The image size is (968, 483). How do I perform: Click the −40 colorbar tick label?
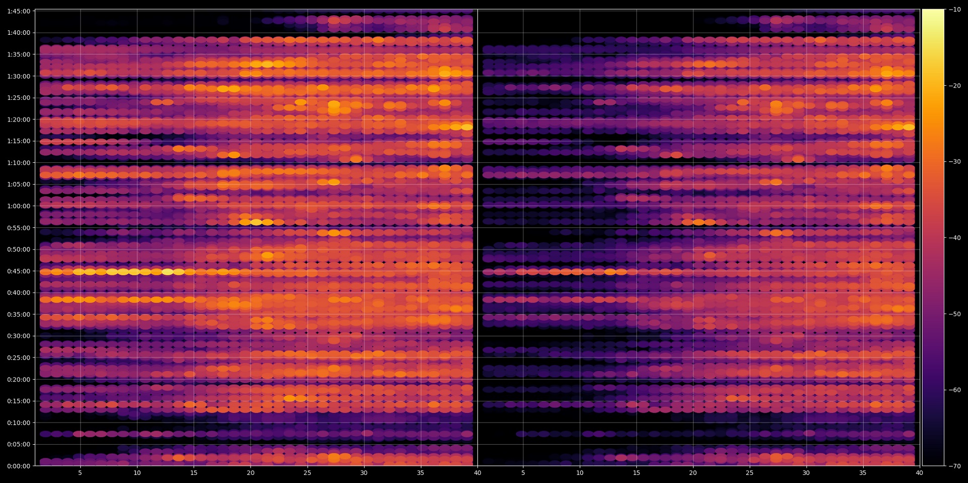(x=955, y=238)
